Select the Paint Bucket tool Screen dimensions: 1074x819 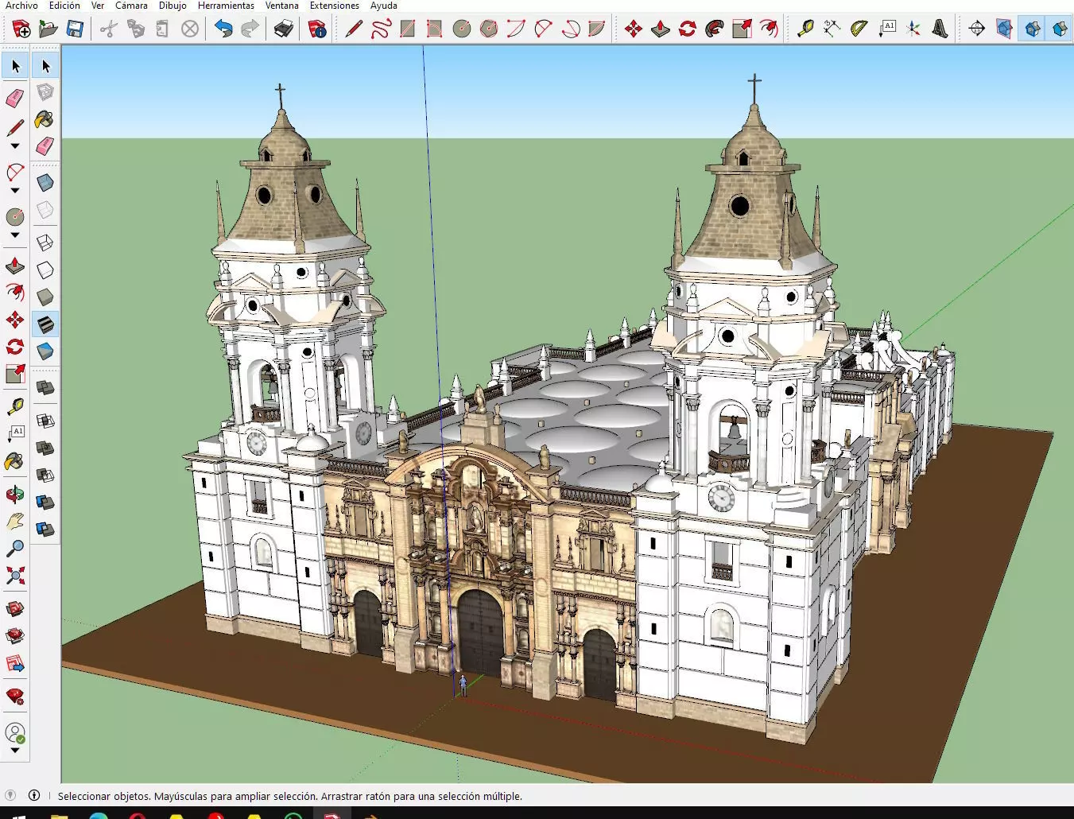(x=45, y=120)
